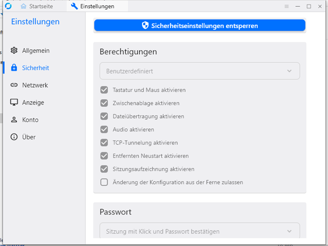
Task: Click the RustDesk logo in title bar
Action: [x=9, y=6]
